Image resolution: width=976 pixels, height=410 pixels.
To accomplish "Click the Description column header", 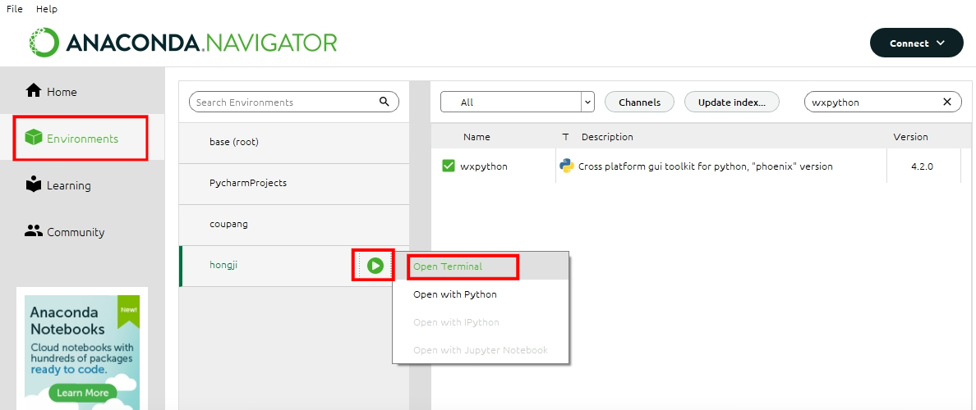I will click(607, 137).
